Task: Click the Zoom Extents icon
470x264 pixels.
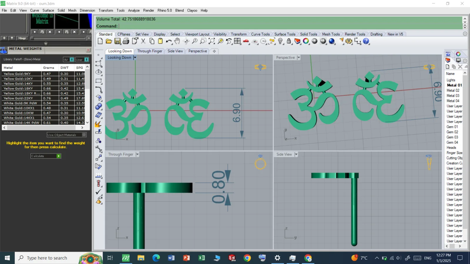Action: pyautogui.click(x=211, y=41)
